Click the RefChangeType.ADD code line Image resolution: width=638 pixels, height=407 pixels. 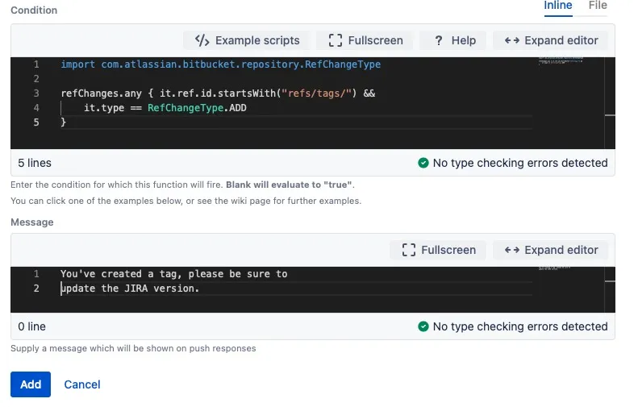[165, 108]
